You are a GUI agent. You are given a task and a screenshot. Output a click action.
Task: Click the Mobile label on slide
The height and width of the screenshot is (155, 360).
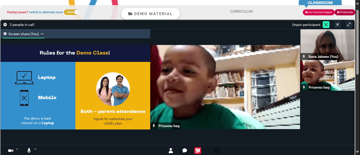[x=47, y=98]
